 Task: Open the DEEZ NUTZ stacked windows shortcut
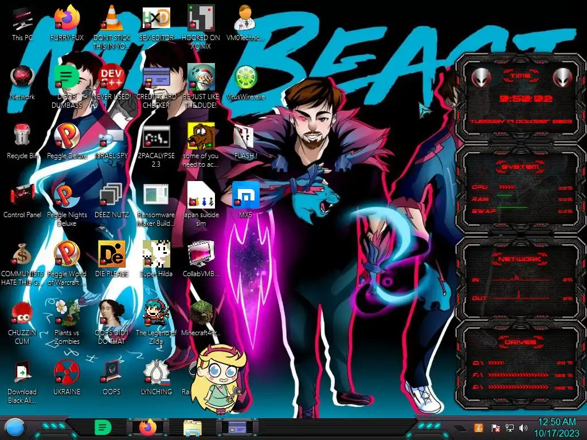click(112, 201)
